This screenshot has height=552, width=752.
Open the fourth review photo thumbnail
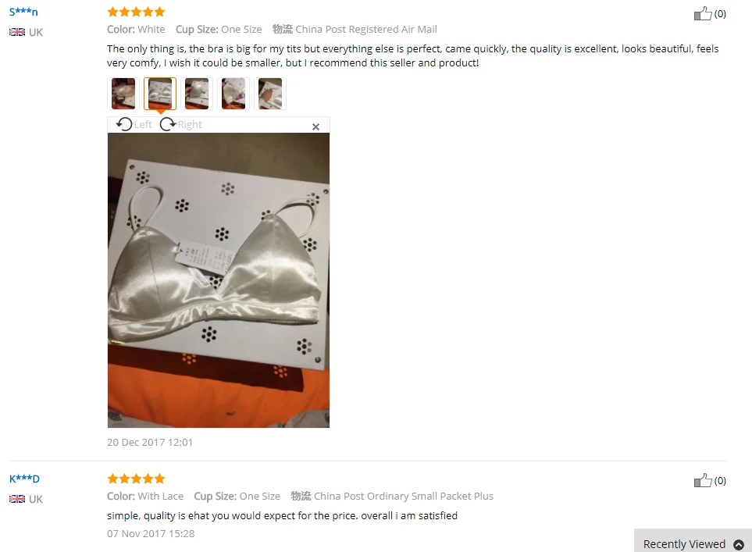coord(233,94)
